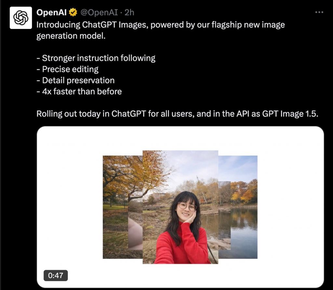
Task: Click the gold verified badge
Action: tap(73, 12)
